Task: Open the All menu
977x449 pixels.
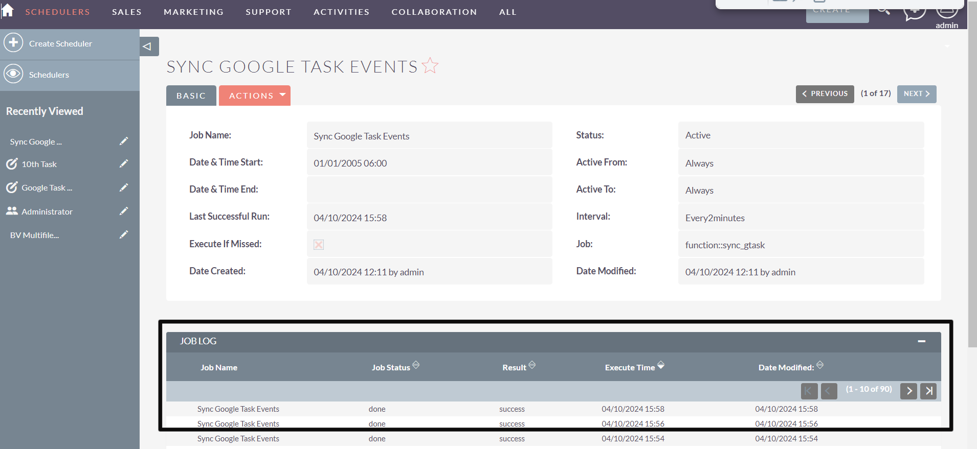Action: pos(508,12)
